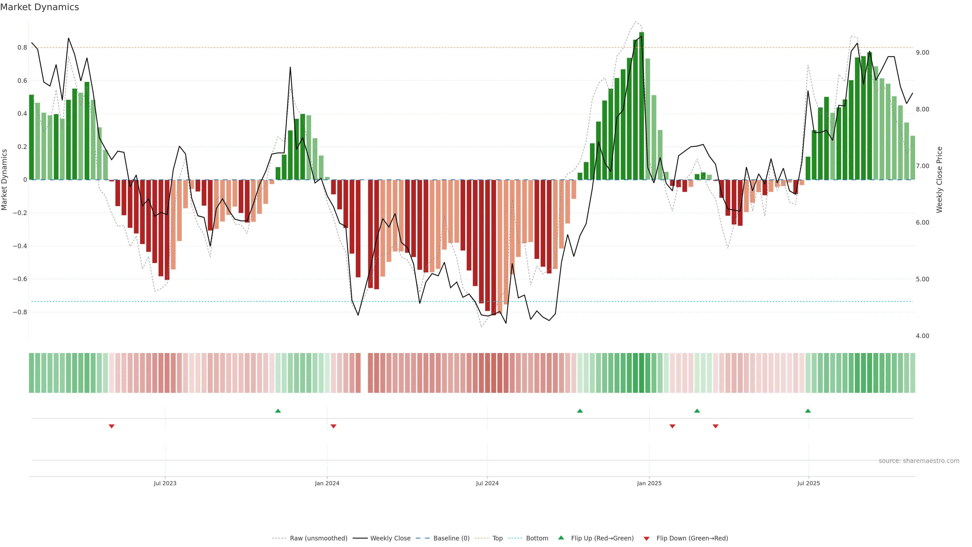Click the Weekly Close Price axis label

pyautogui.click(x=939, y=180)
